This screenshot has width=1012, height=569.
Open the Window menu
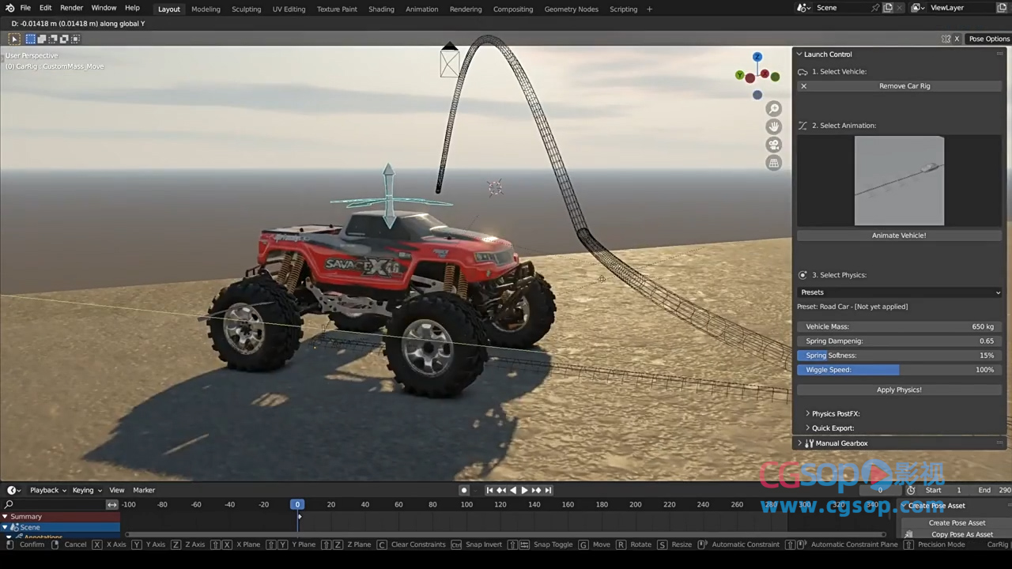[x=104, y=8]
